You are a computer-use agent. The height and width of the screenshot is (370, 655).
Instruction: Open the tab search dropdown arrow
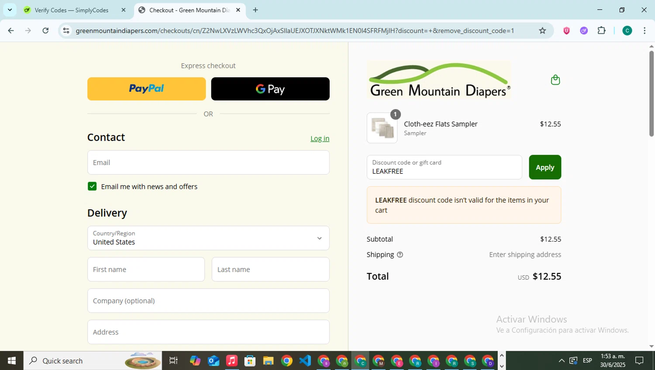coord(10,10)
